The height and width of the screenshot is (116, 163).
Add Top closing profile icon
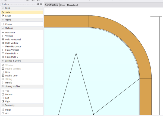tap(3, 91)
